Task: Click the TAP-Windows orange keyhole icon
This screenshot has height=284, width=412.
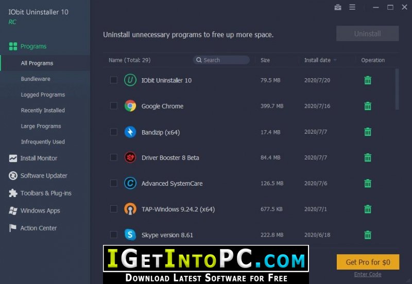Action: coord(130,209)
